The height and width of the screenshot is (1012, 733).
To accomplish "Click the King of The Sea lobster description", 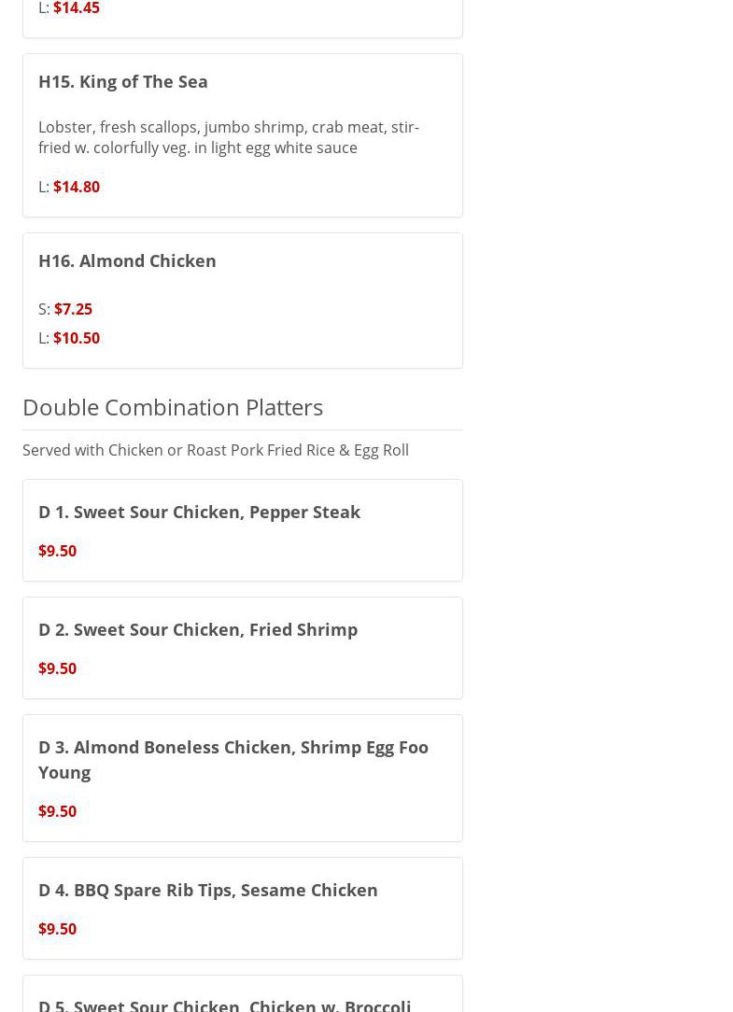I will pos(228,137).
